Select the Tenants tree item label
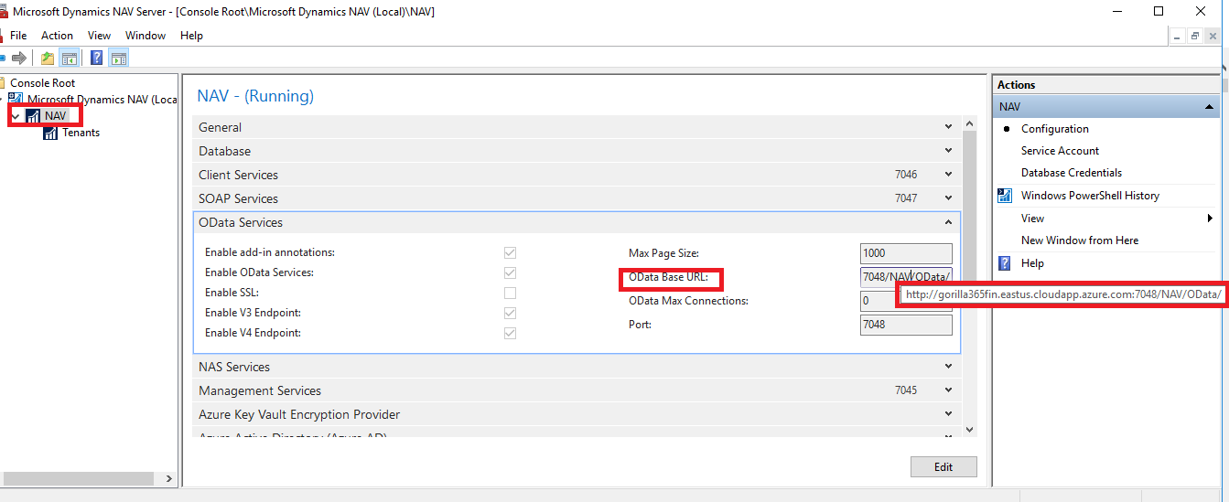The image size is (1229, 502). (81, 133)
